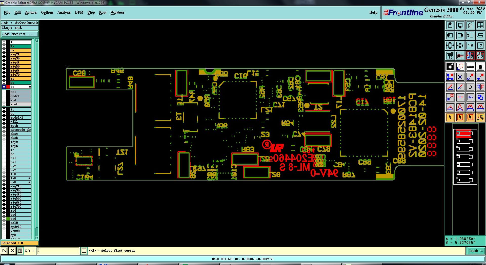
Task: Toggle checkbox for layer to
Action: [x=4, y=42]
